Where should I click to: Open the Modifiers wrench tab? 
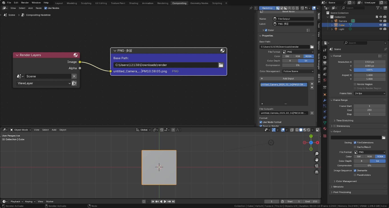click(325, 100)
